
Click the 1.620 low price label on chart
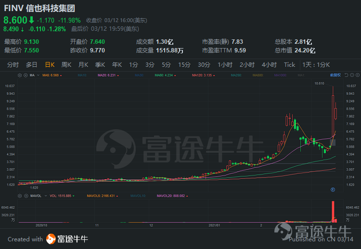click(34, 187)
